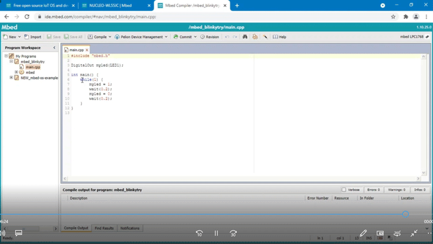Skip forward 30 seconds
Image resolution: width=433 pixels, height=244 pixels.
tap(233, 234)
